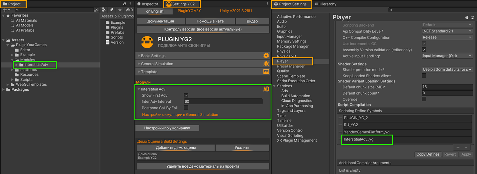Select the Example folder in the asset list
477x174 pixels.
click(x=115, y=22)
